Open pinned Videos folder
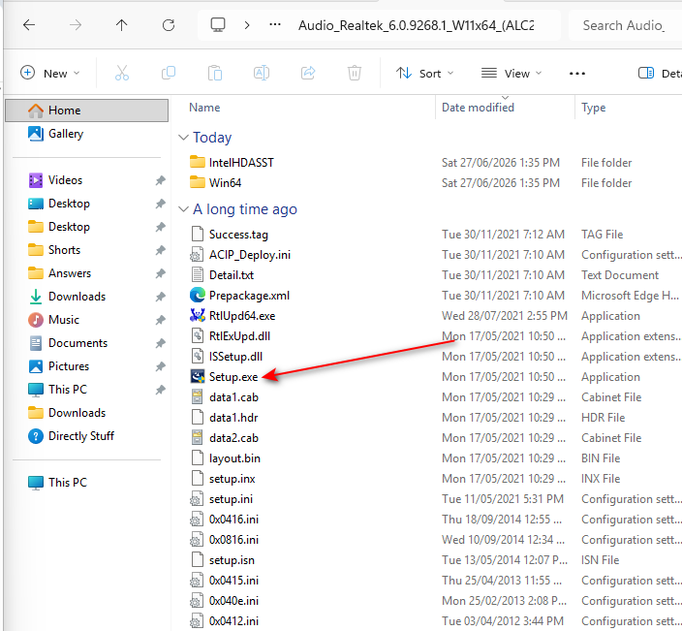Image resolution: width=682 pixels, height=631 pixels. point(65,180)
